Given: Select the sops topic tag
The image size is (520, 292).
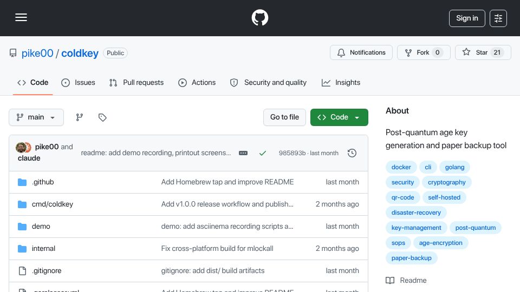Looking at the screenshot, I should coord(398,243).
